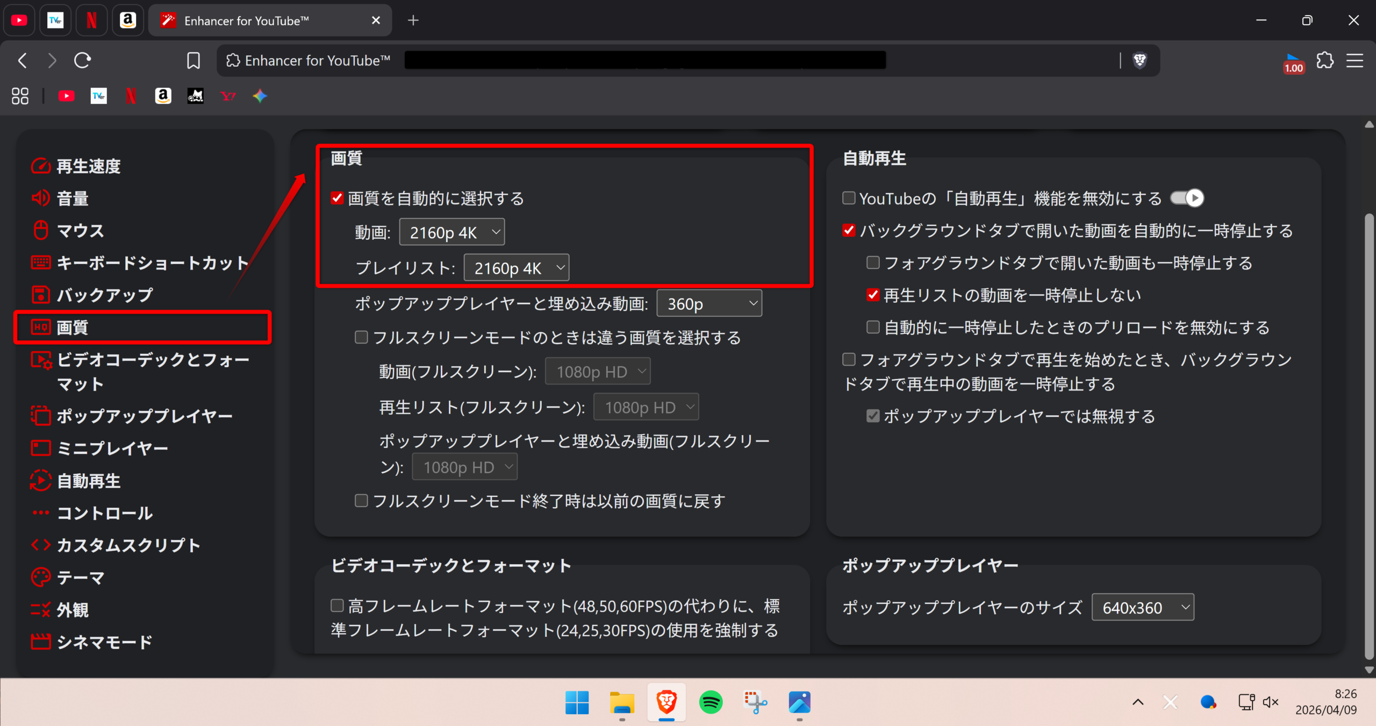Uncheck 再生リストの動画を一時停止しない checkbox
The height and width of the screenshot is (726, 1376).
click(x=873, y=295)
